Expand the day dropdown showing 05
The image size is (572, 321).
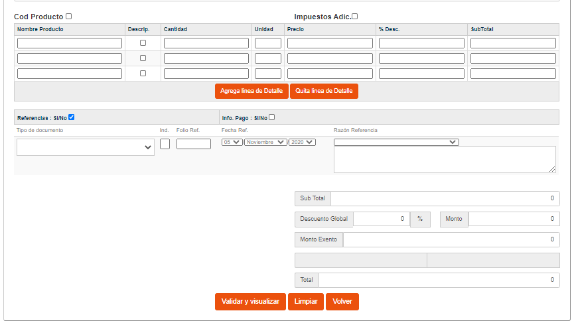(232, 142)
